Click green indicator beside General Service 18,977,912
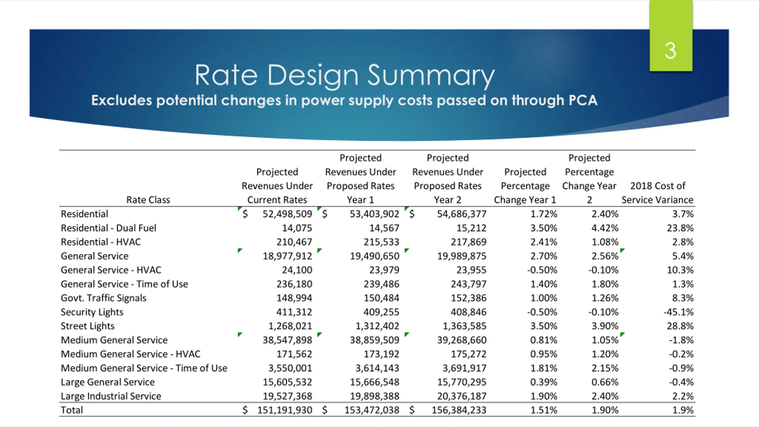Image resolution: width=759 pixels, height=427 pixels. pyautogui.click(x=240, y=251)
